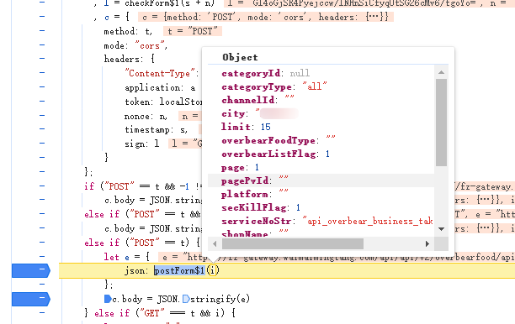The image size is (515, 324).
Task: Set breakpoint in gutter beside 'token: localStor' line
Action: pyautogui.click(x=42, y=102)
